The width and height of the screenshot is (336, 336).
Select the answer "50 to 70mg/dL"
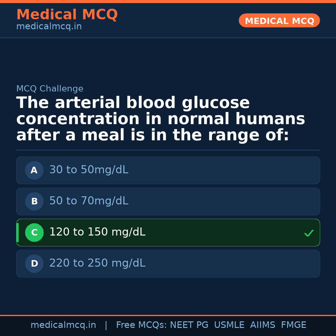89,201
